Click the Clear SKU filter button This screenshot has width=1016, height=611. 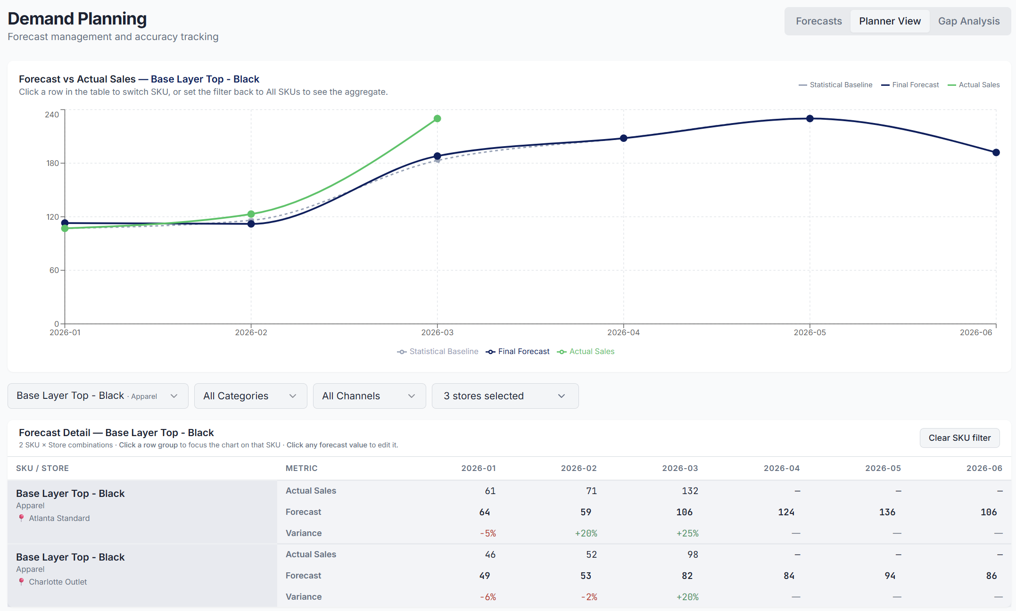point(959,438)
